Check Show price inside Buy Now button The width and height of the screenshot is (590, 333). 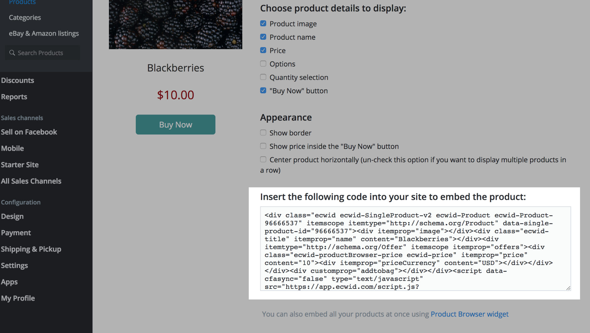point(263,146)
